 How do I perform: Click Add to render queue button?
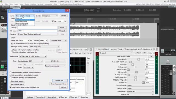pyautogui.click(x=17, y=84)
